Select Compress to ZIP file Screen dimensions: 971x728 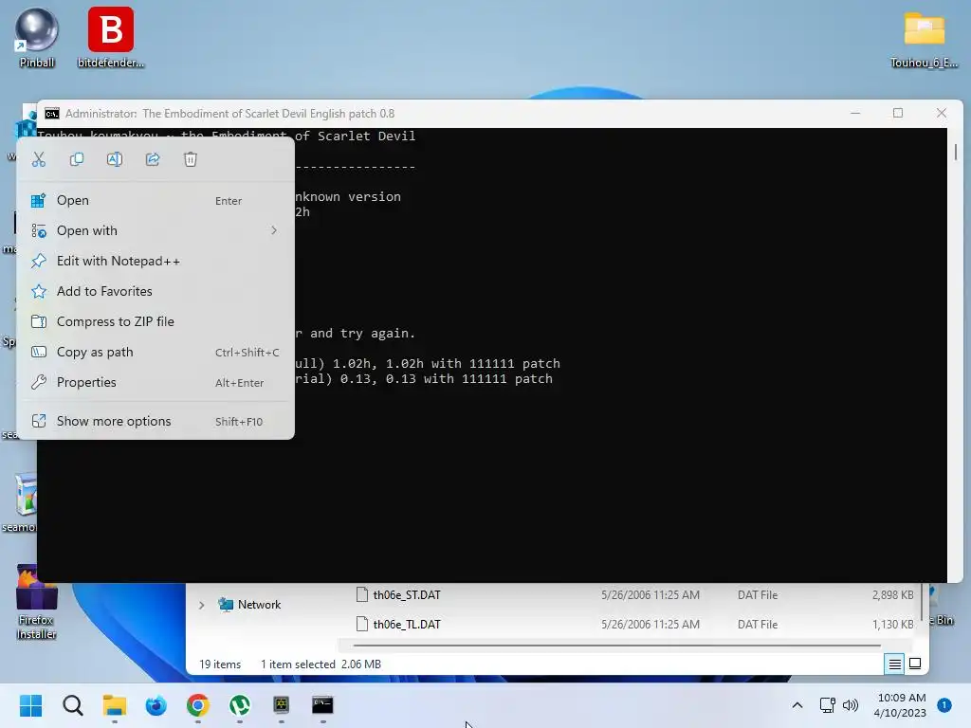pos(156,322)
